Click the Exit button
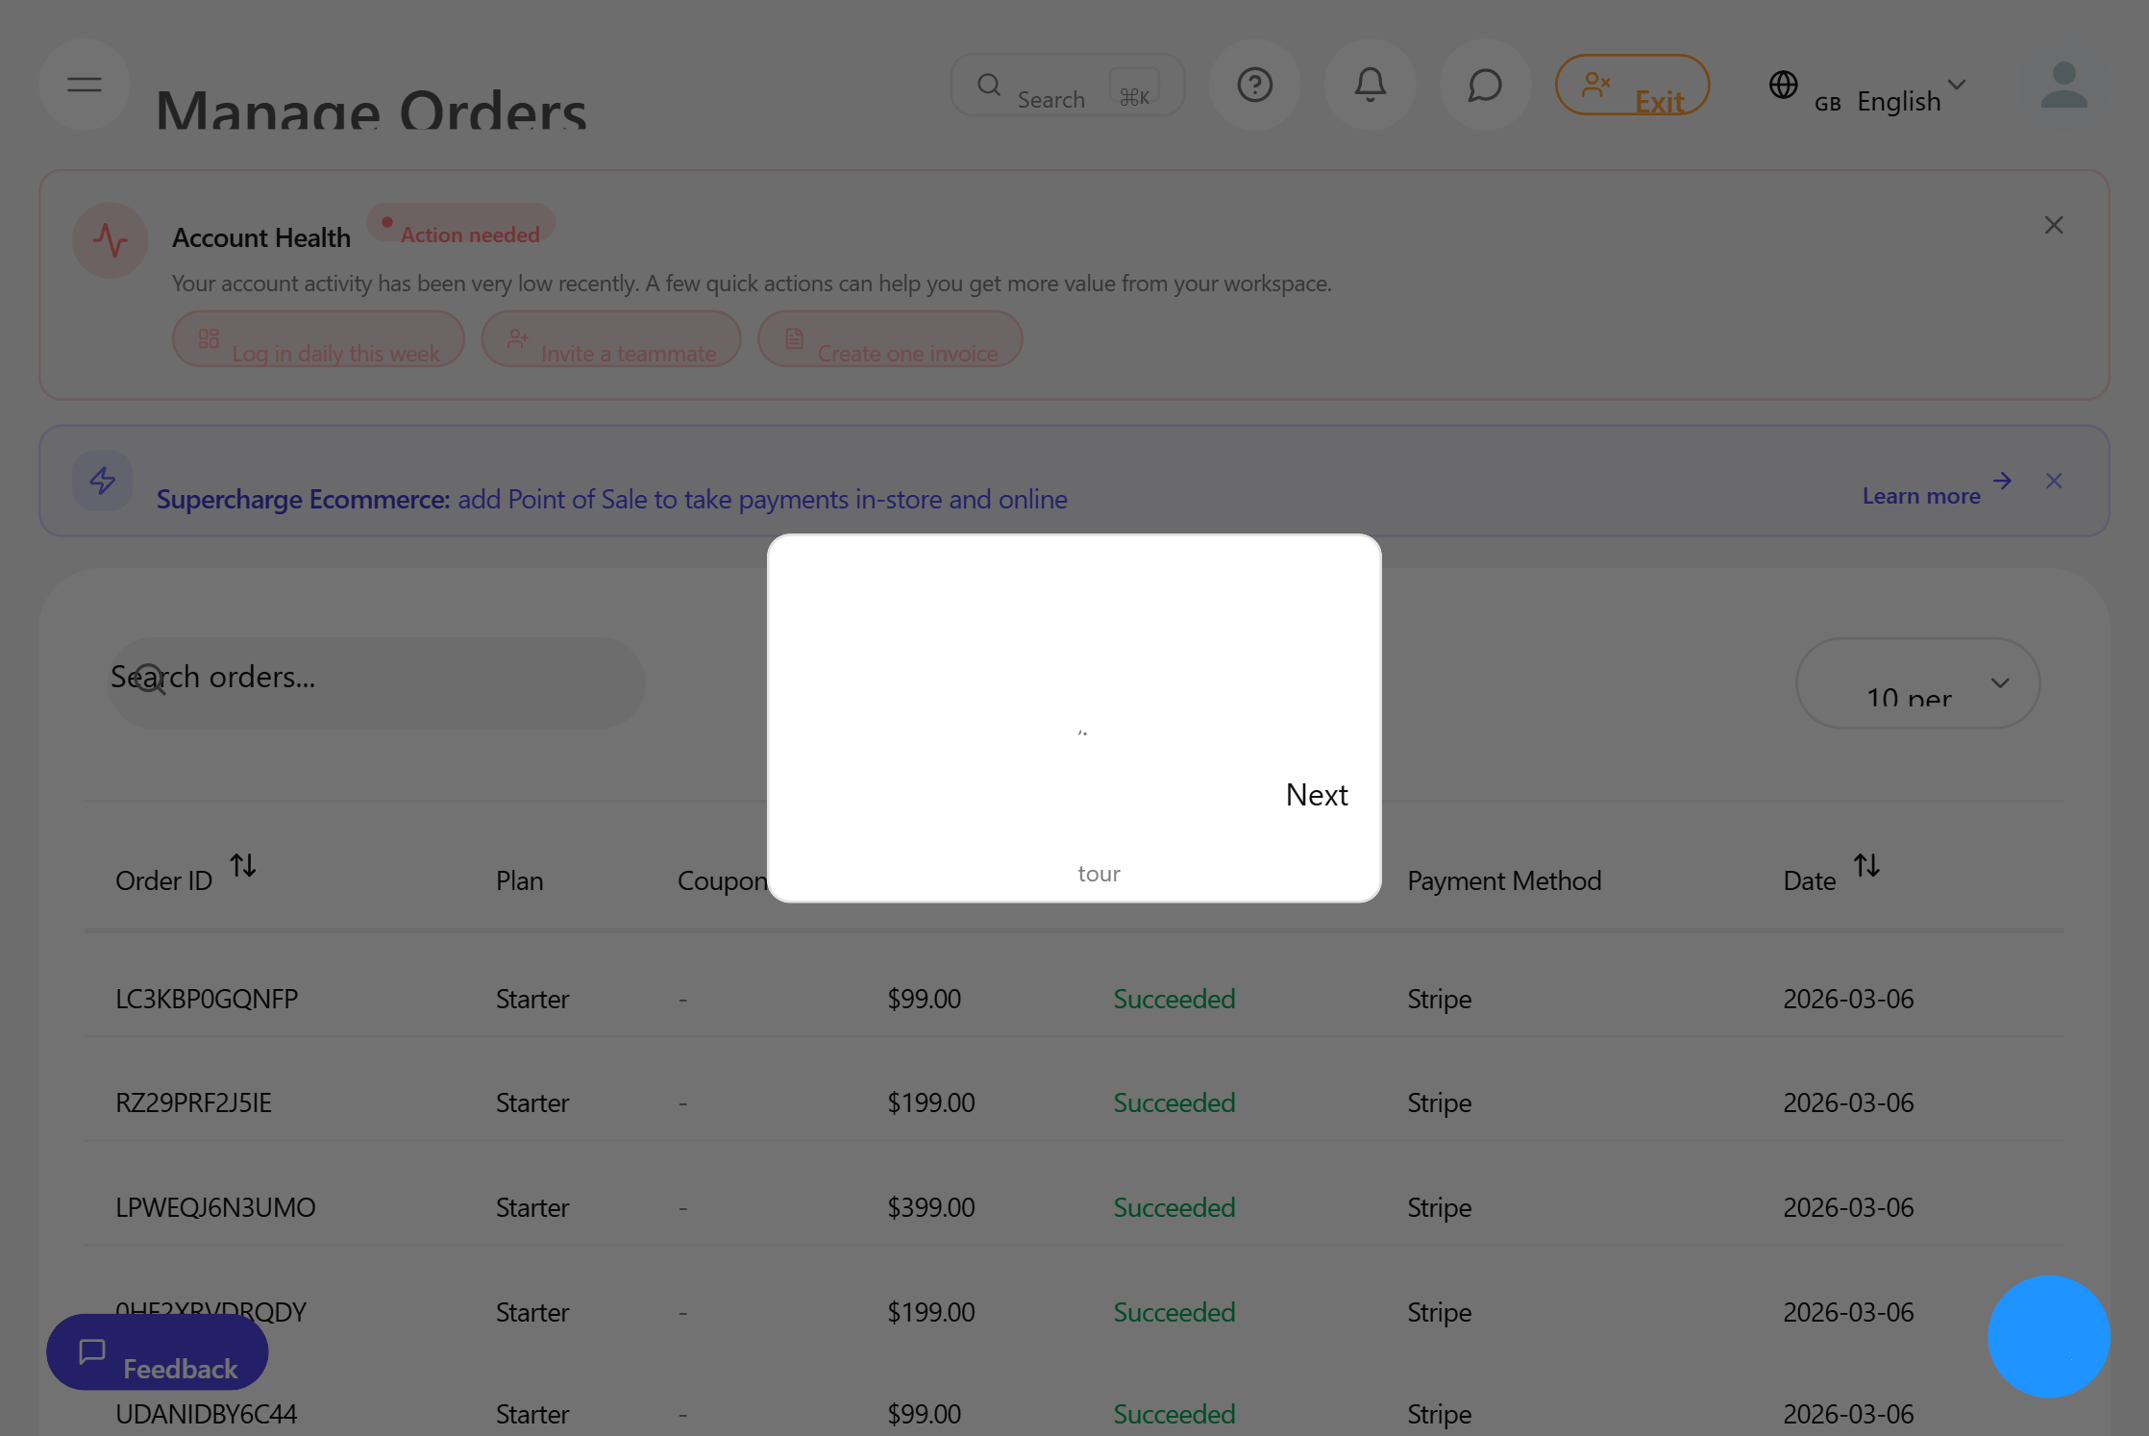This screenshot has height=1436, width=2149. coord(1632,87)
